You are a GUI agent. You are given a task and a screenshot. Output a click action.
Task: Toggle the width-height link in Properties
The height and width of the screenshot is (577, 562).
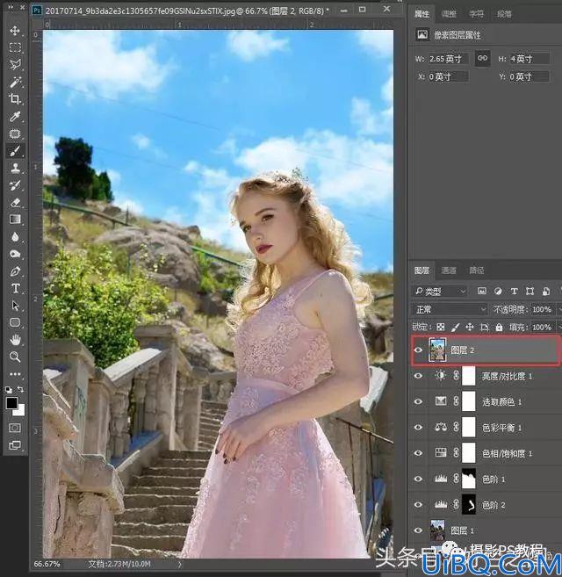tap(482, 58)
